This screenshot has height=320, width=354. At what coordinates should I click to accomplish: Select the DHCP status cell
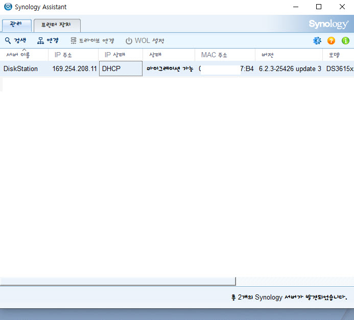pyautogui.click(x=121, y=68)
